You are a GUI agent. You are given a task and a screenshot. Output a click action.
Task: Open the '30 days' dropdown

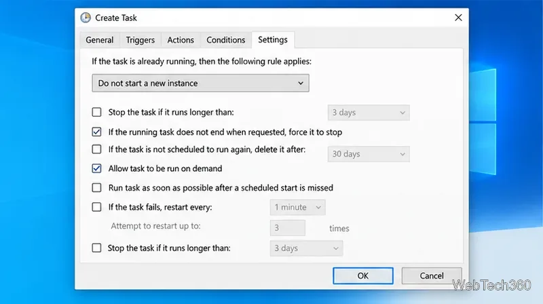click(x=369, y=154)
